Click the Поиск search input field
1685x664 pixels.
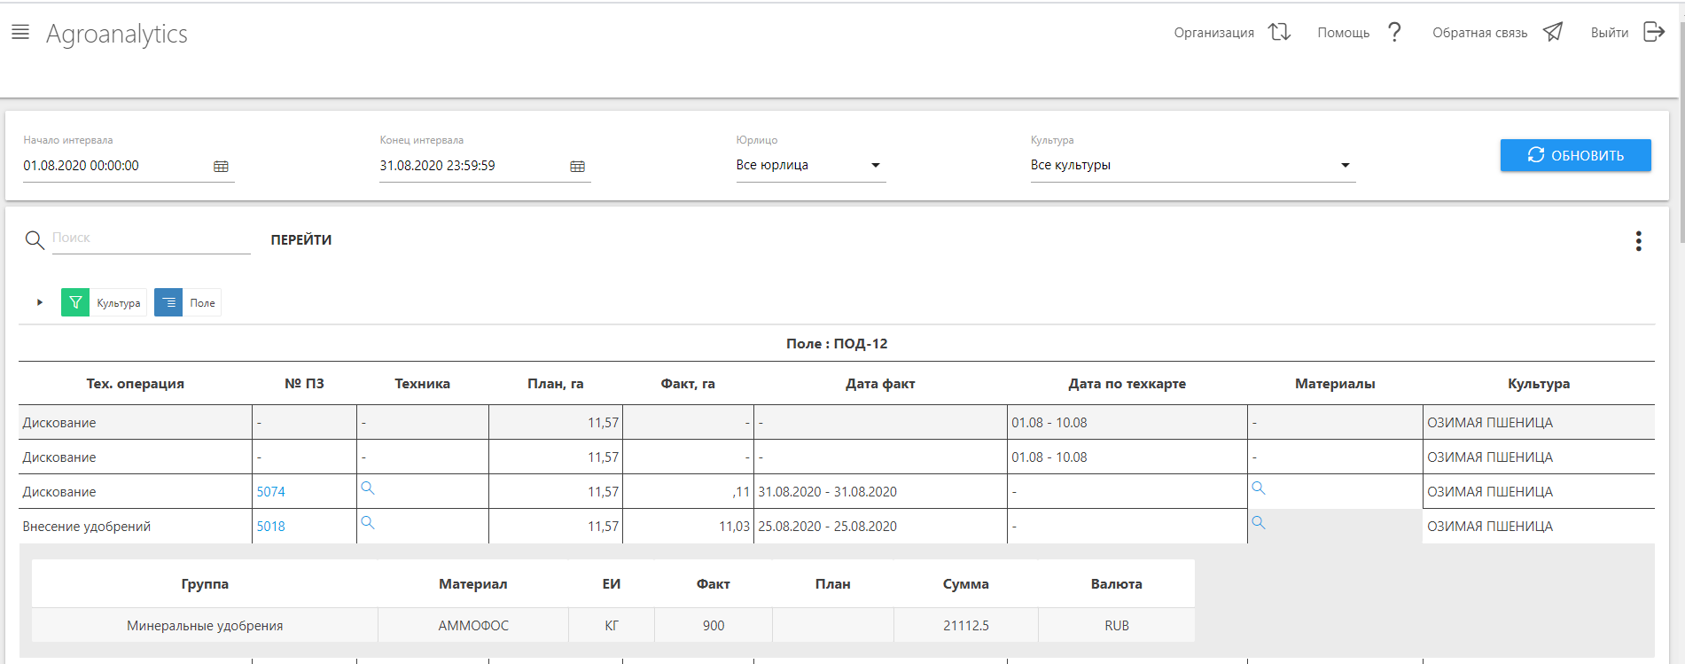(151, 238)
